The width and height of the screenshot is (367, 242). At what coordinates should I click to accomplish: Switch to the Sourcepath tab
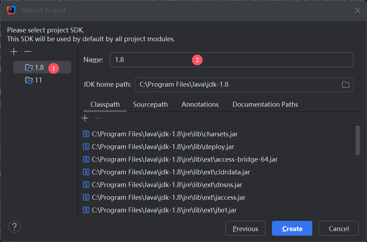(x=150, y=105)
